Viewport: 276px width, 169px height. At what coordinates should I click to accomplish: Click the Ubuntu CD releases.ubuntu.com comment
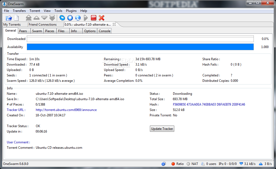(59, 148)
